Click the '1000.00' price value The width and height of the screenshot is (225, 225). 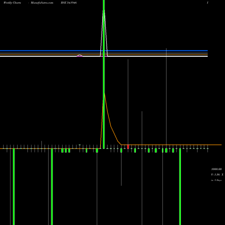pyautogui.click(x=216, y=169)
